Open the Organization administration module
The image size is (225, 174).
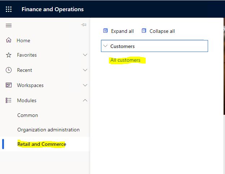[x=48, y=130]
